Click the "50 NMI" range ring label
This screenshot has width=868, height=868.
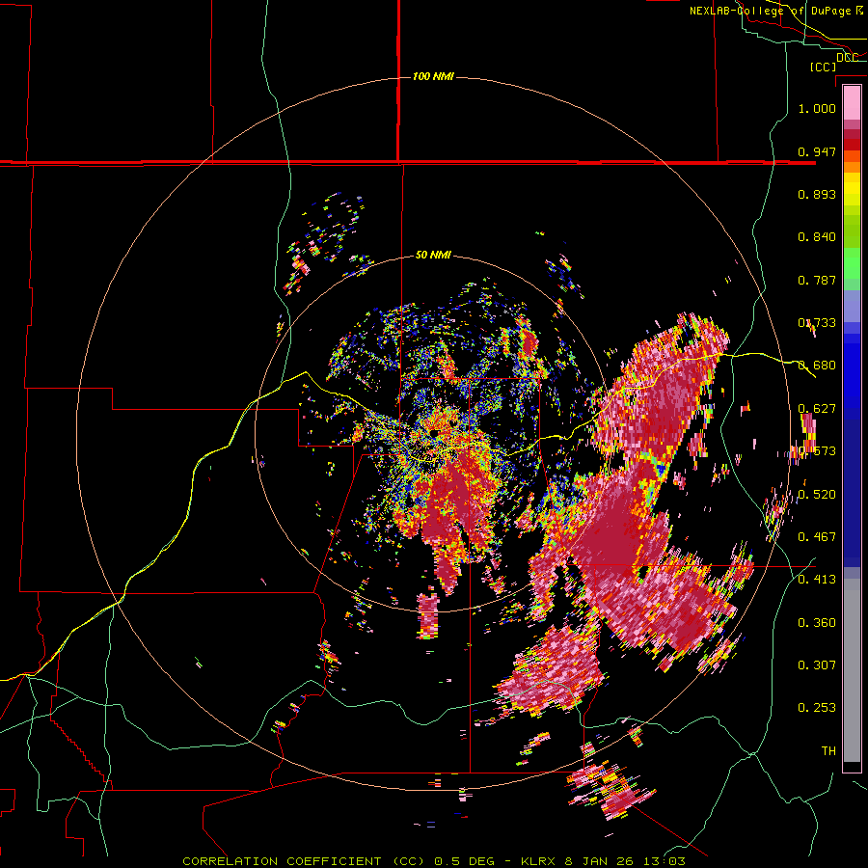pos(433,256)
